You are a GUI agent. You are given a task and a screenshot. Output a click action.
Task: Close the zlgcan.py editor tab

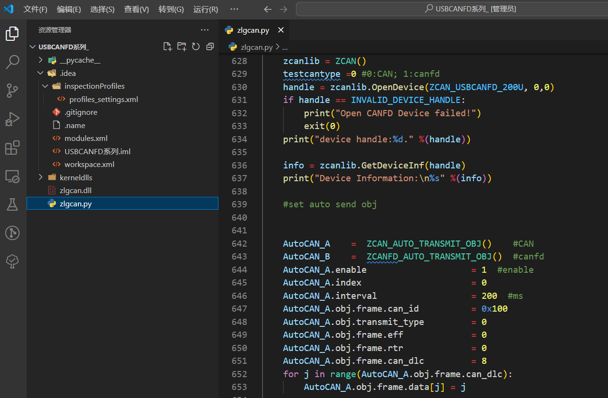281,30
